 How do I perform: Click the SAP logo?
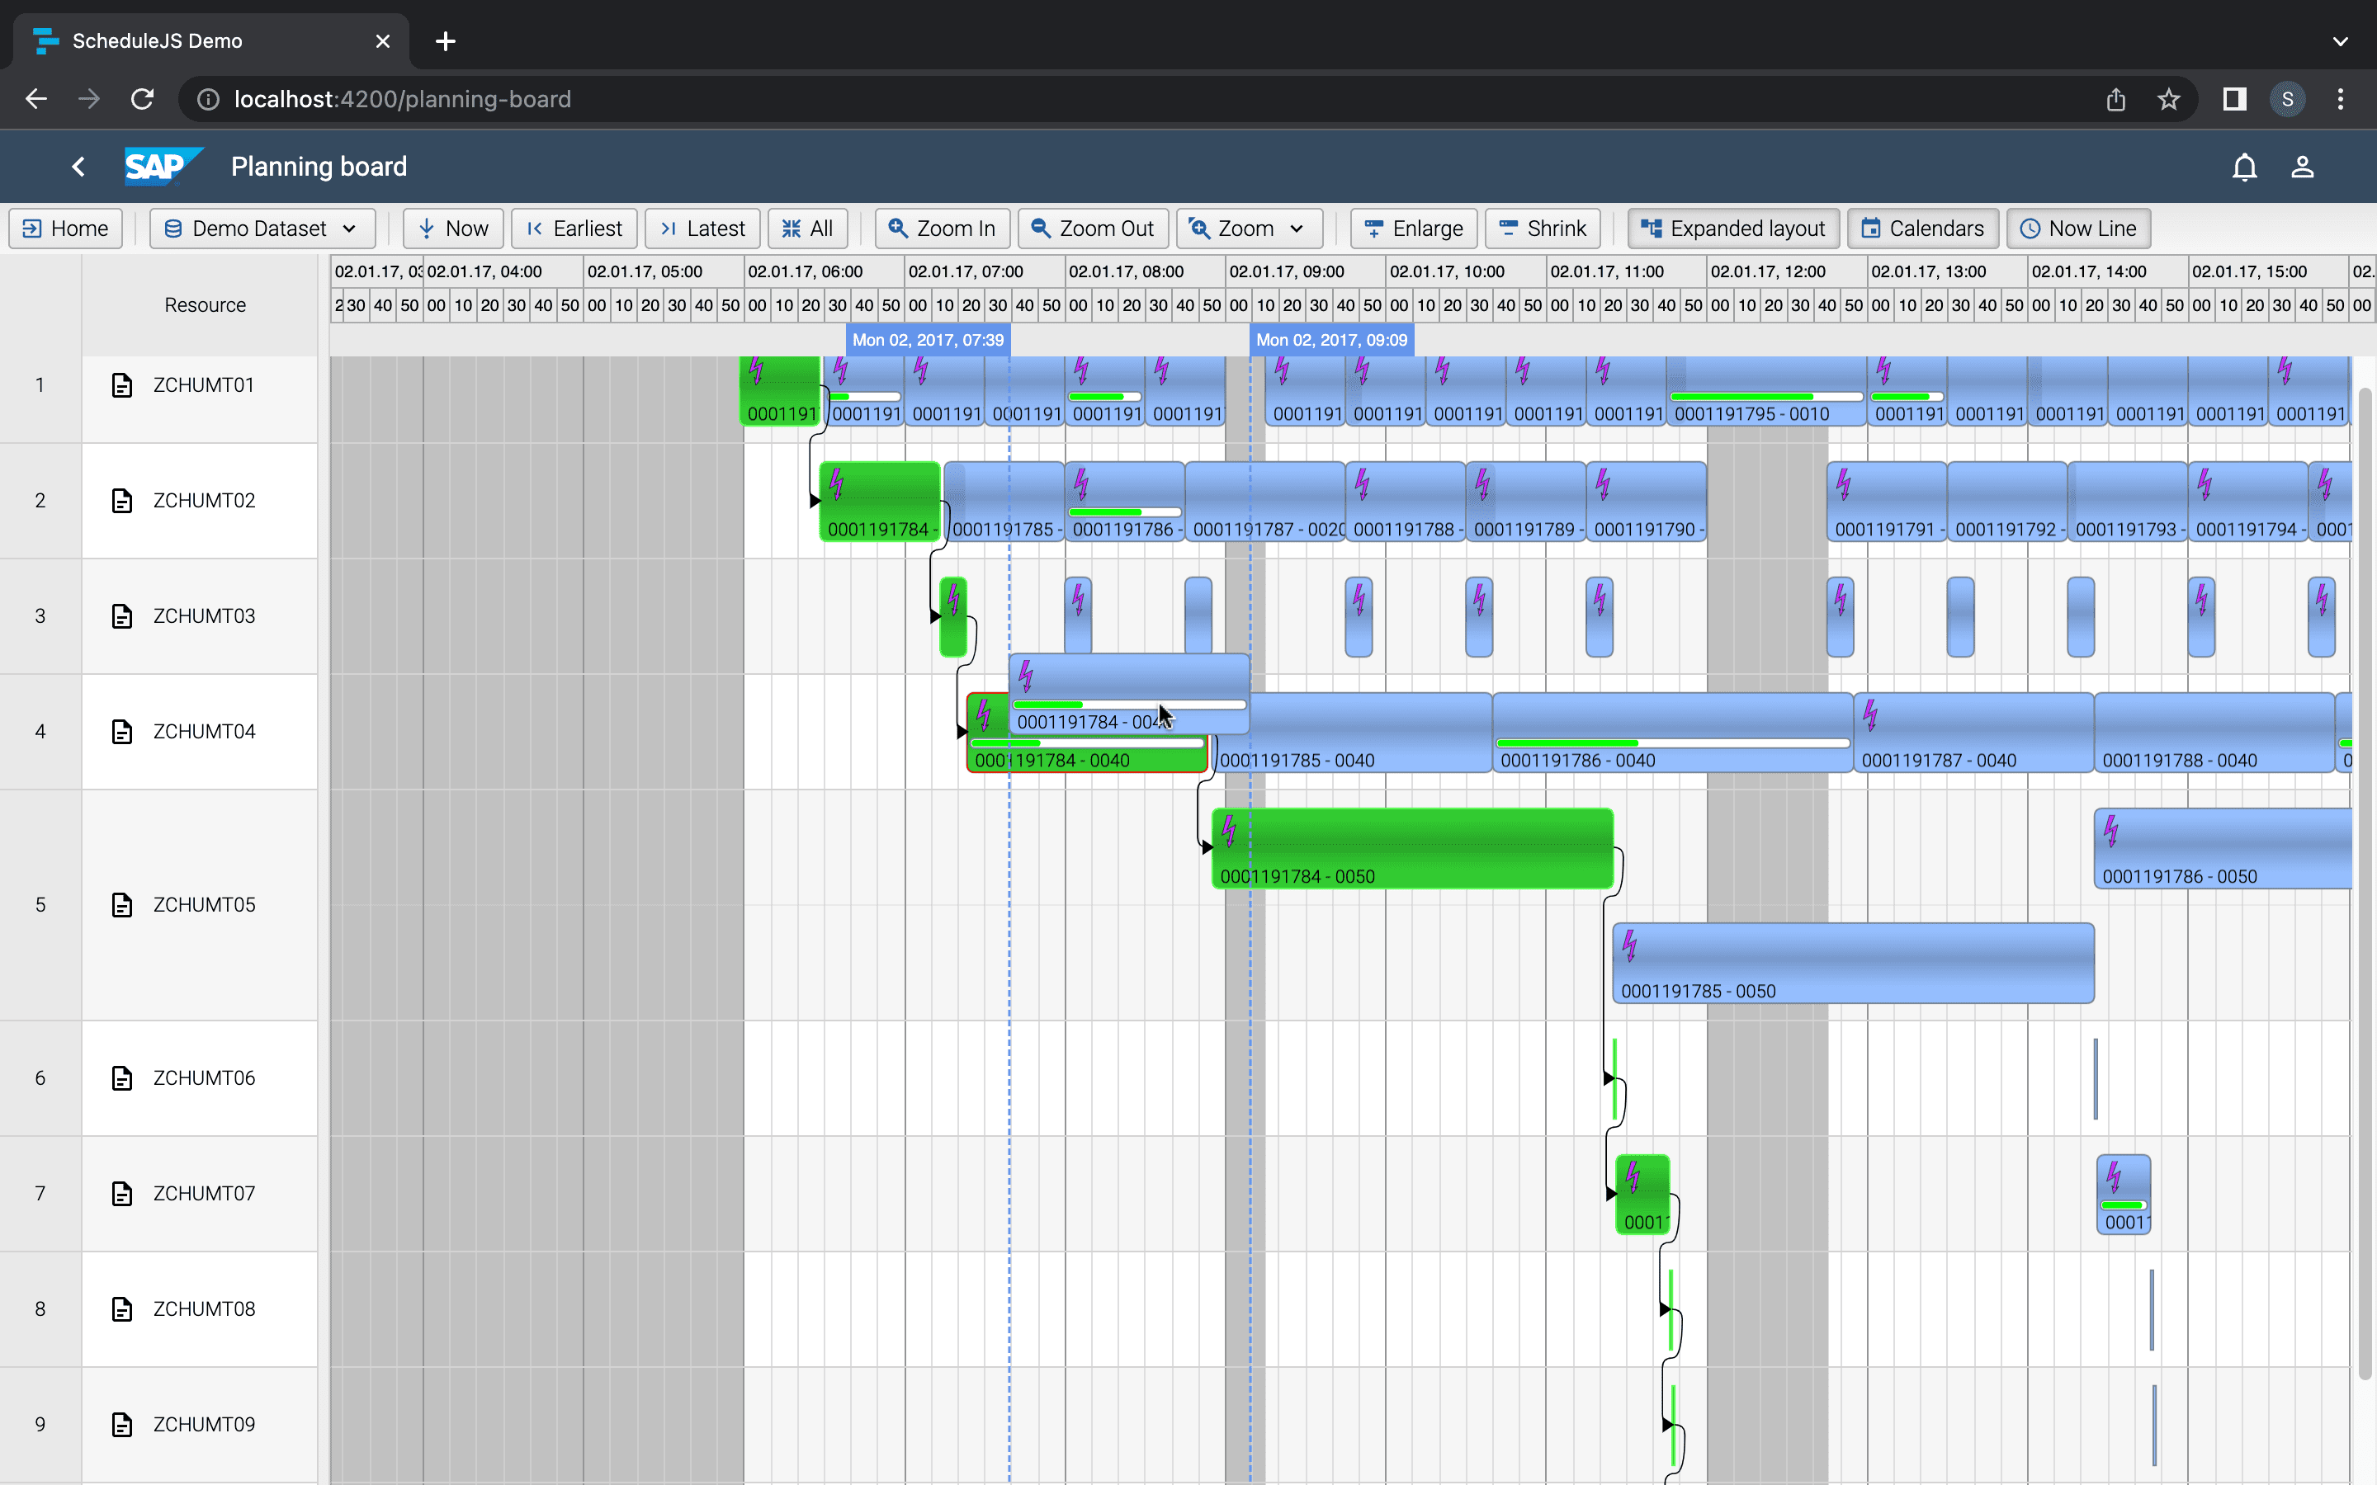(x=163, y=166)
